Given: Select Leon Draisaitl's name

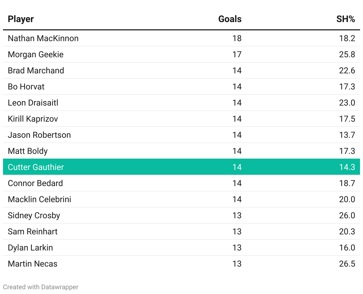Looking at the screenshot, I should [x=33, y=103].
